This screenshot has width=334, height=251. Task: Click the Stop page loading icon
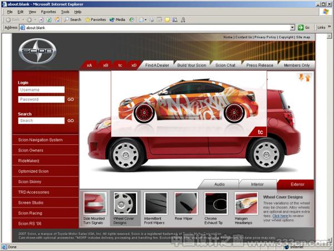[41, 20]
